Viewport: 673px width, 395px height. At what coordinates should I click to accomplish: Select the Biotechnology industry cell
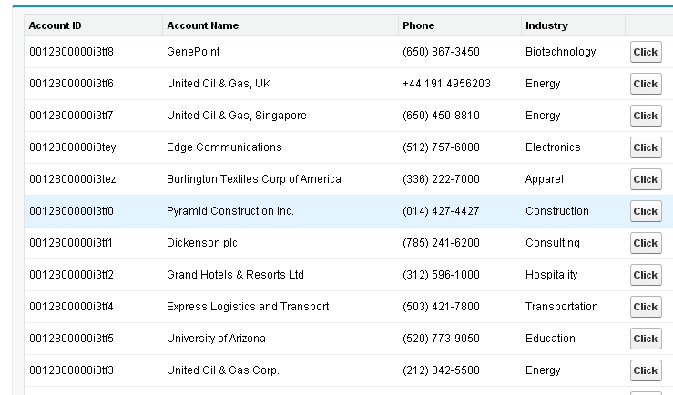(560, 52)
